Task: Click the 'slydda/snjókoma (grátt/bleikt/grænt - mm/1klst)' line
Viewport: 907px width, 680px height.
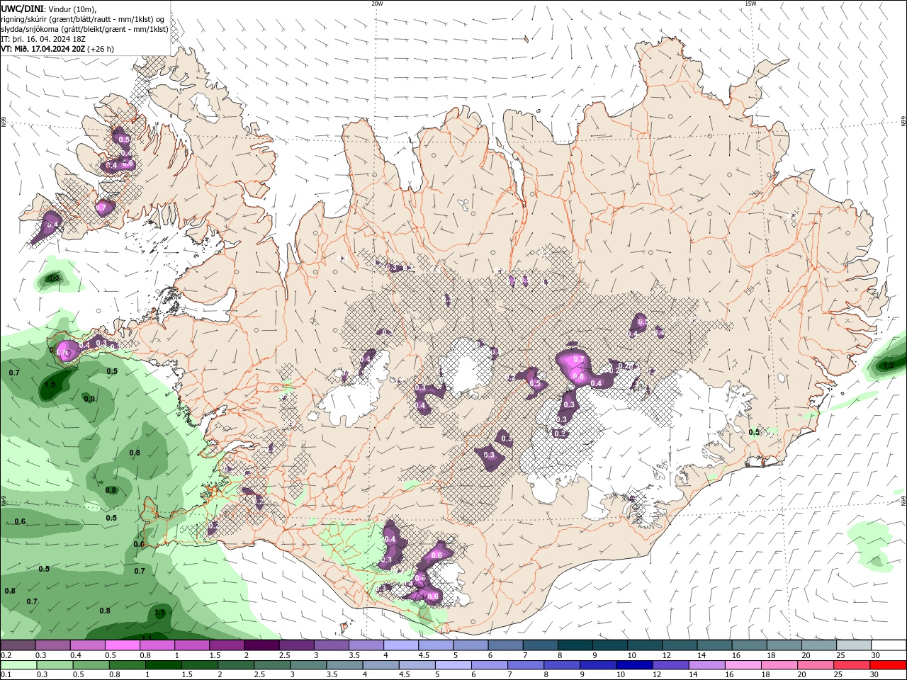Action: pyautogui.click(x=84, y=29)
